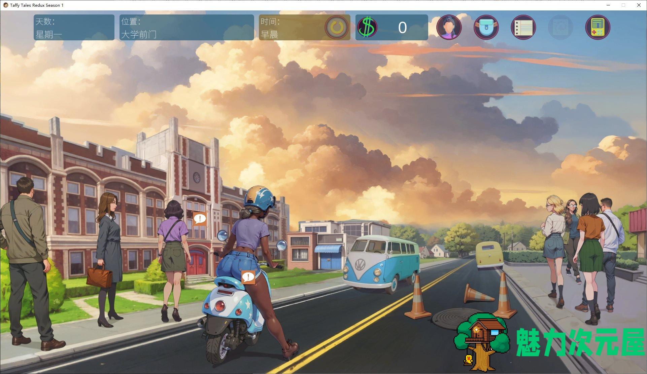Click the speech bubble near the school entrance
Image resolution: width=647 pixels, height=374 pixels.
point(200,219)
